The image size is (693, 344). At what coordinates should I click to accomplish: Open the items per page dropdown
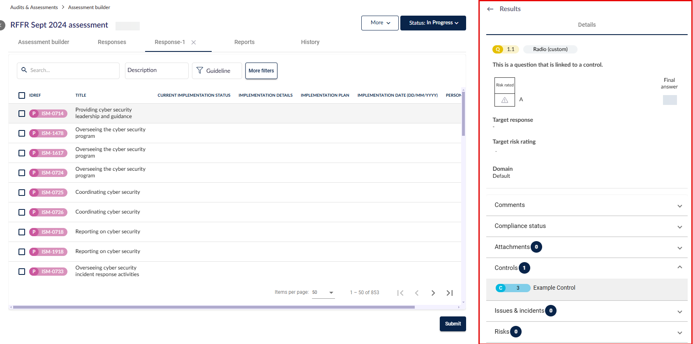click(x=323, y=293)
